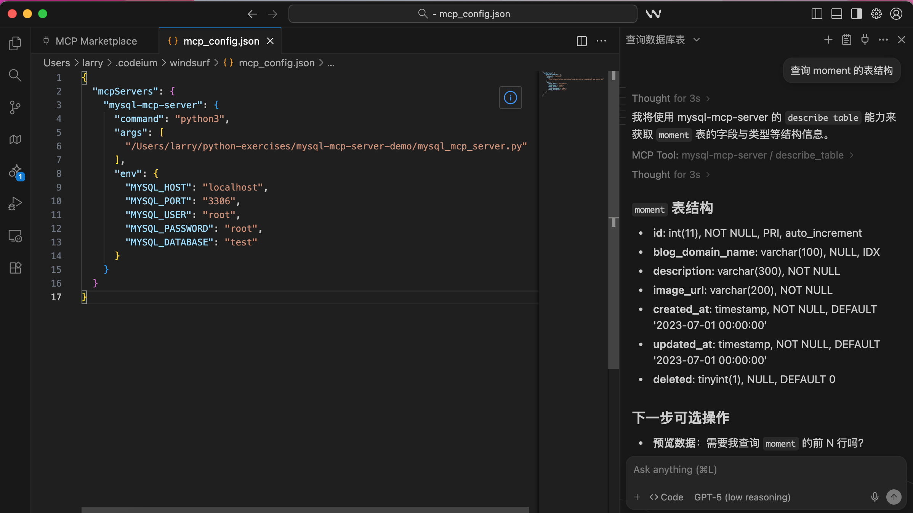Image resolution: width=913 pixels, height=513 pixels.
Task: Click the Code mode button in chat
Action: (666, 497)
